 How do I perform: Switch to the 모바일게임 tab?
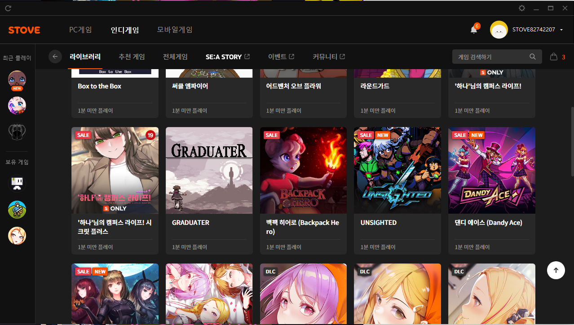(175, 30)
